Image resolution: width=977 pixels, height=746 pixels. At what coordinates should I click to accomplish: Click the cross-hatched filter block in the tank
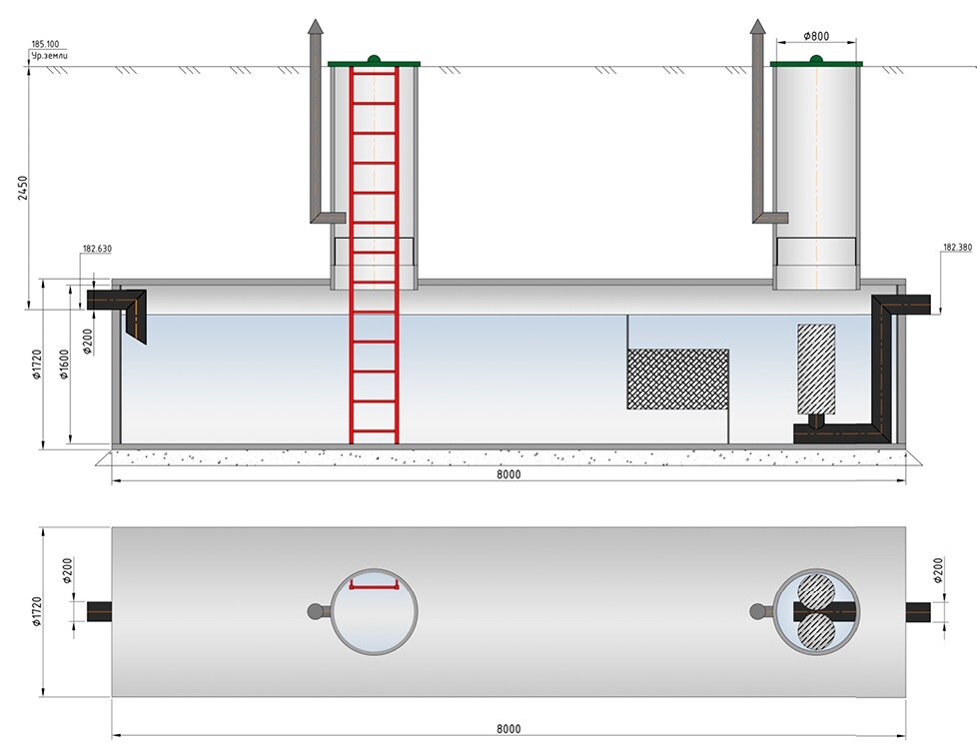[x=676, y=379]
